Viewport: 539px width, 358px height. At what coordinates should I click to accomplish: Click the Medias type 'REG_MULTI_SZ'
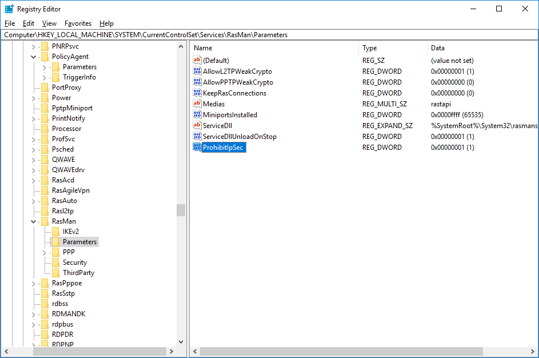(x=385, y=104)
